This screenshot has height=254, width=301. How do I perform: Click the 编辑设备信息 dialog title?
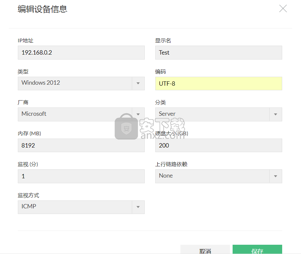click(x=42, y=9)
